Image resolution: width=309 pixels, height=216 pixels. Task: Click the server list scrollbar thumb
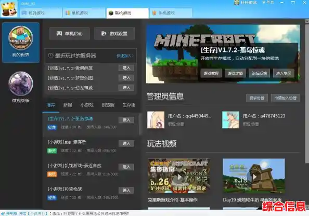pyautogui.click(x=140, y=124)
